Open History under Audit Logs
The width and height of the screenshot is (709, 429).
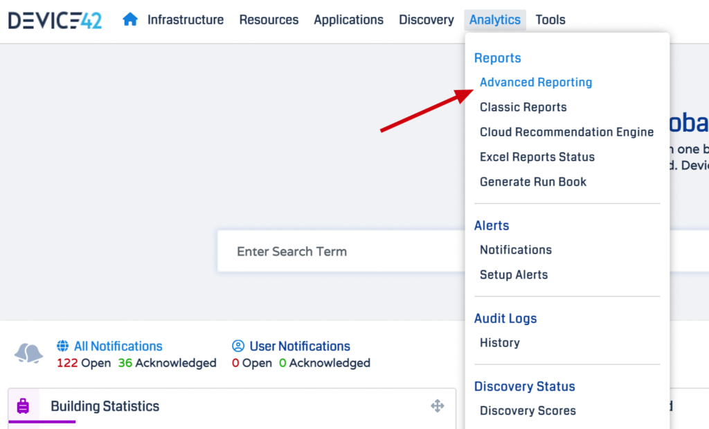click(x=500, y=342)
